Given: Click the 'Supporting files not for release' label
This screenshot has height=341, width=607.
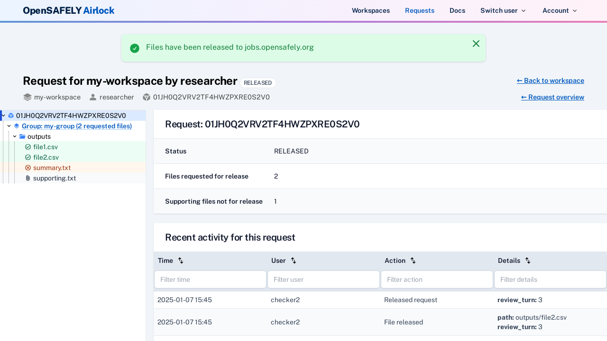Looking at the screenshot, I should tap(214, 201).
